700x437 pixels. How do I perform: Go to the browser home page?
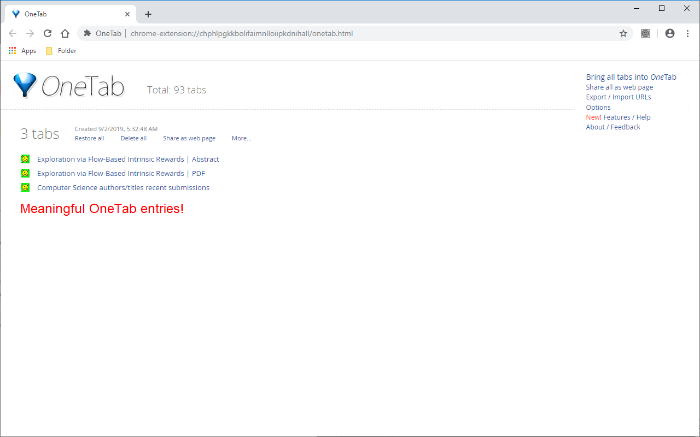click(65, 33)
